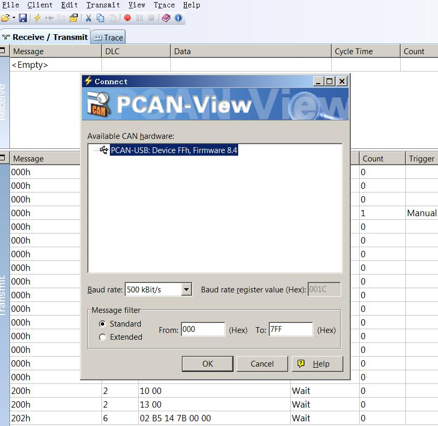The width and height of the screenshot is (438, 426).
Task: Maximize the Connect dialog
Action: (x=330, y=82)
